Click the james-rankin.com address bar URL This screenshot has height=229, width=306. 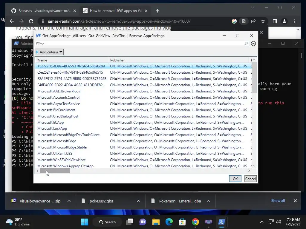pos(119,21)
